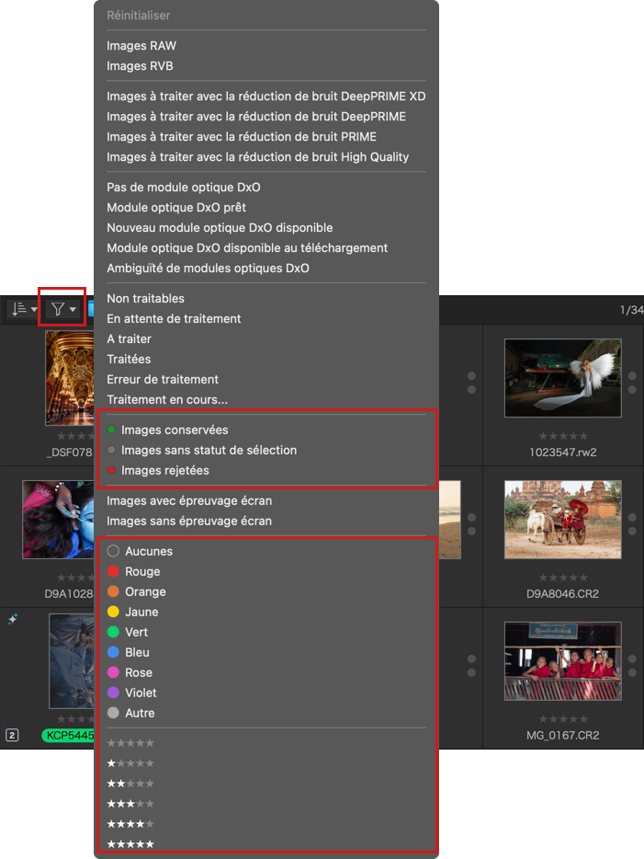Click the D9A8046.CR2 filename
Image resolution: width=644 pixels, height=859 pixels.
pyautogui.click(x=562, y=594)
